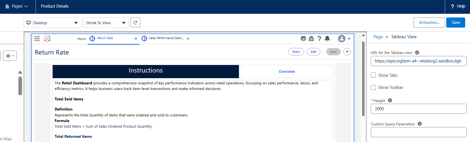Image resolution: width=470 pixels, height=142 pixels.
Task: Click the notifications bell icon
Action: pos(327,39)
